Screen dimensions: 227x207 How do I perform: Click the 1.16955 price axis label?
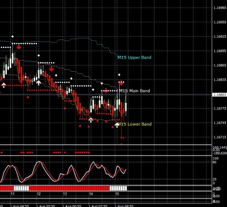220,22
